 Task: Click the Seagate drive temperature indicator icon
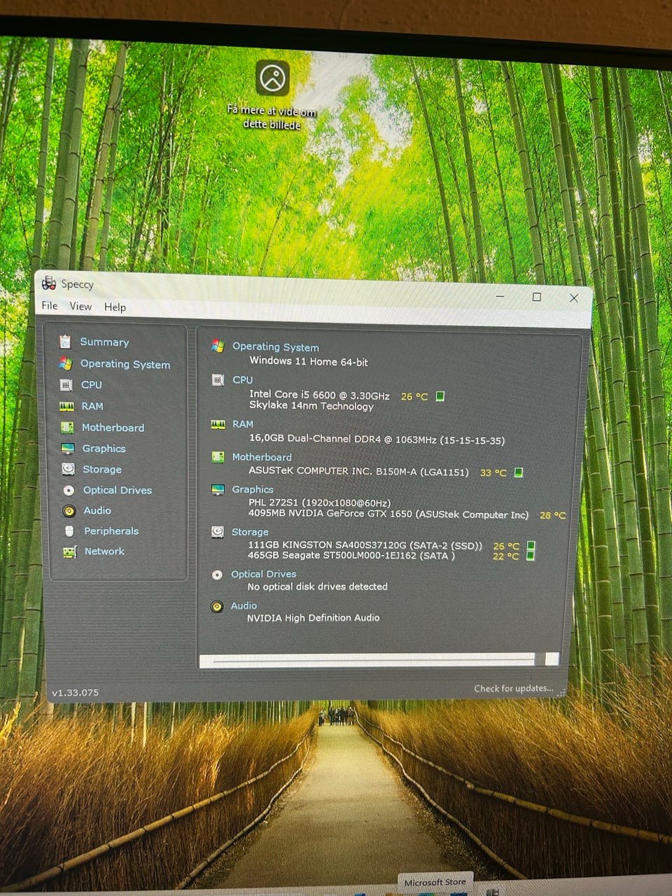pyautogui.click(x=531, y=556)
